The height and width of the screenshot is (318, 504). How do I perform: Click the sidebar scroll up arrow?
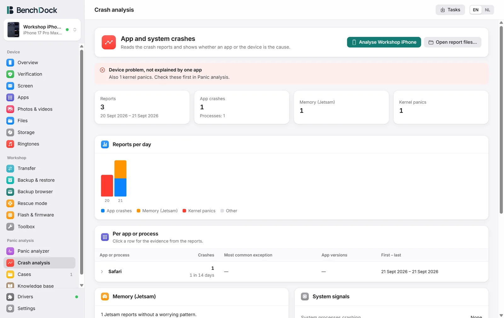click(x=82, y=46)
